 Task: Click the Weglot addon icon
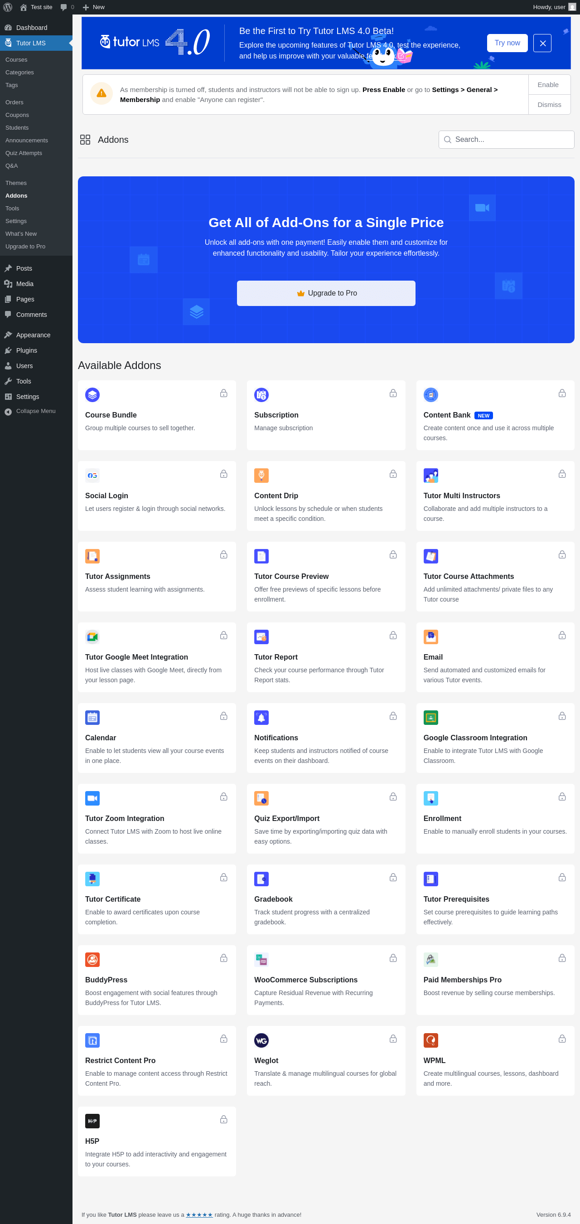coord(261,1040)
